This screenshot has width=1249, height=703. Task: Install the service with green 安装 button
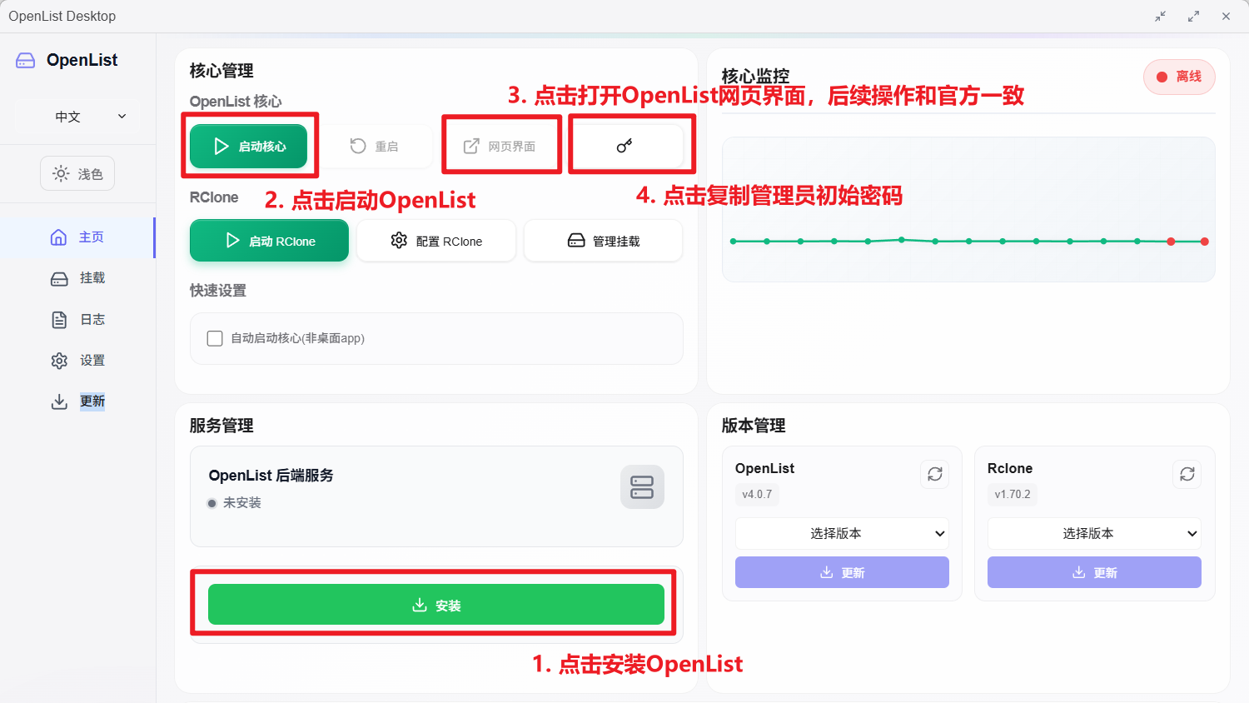(436, 605)
